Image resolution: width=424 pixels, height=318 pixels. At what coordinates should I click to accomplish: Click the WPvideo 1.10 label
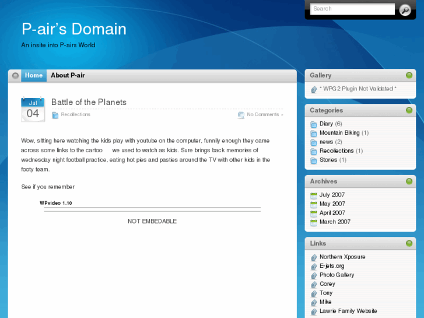56,203
